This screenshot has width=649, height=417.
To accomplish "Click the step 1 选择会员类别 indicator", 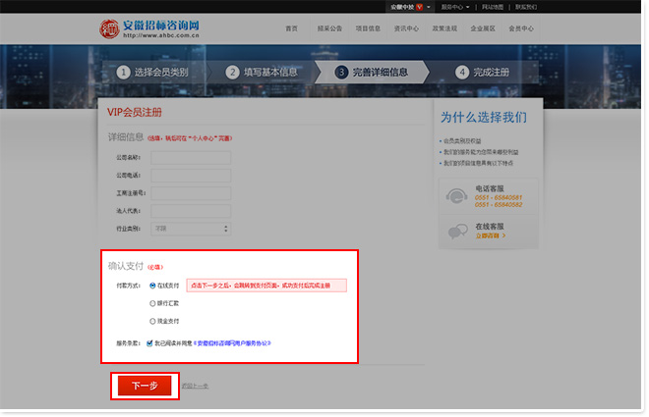I will coord(152,72).
